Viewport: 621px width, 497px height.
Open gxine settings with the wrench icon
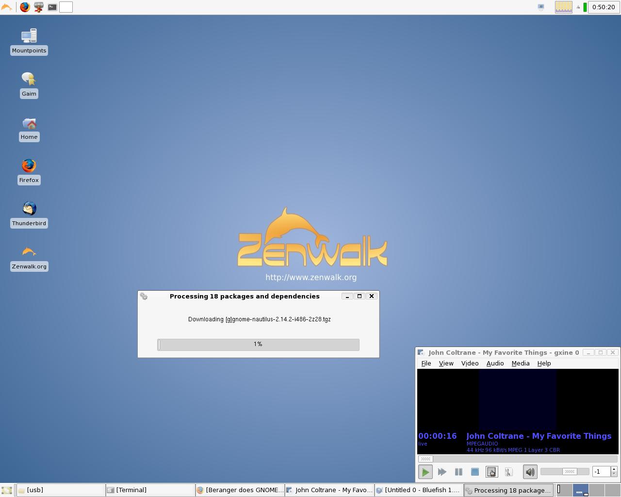[x=508, y=472]
